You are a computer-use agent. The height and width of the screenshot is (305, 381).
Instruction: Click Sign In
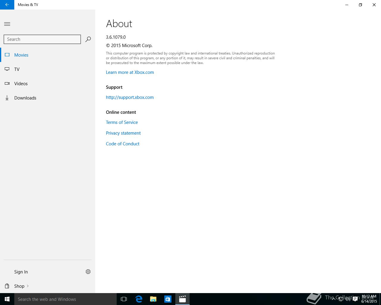point(21,272)
